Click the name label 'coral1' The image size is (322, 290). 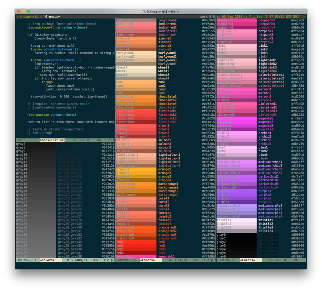(164, 198)
